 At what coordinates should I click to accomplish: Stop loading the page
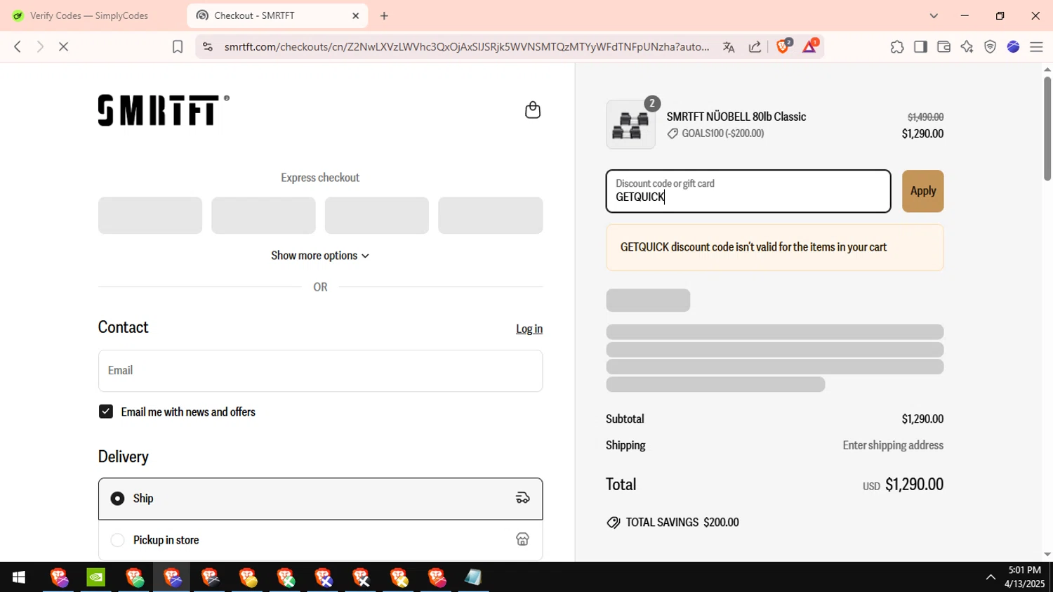tap(63, 47)
